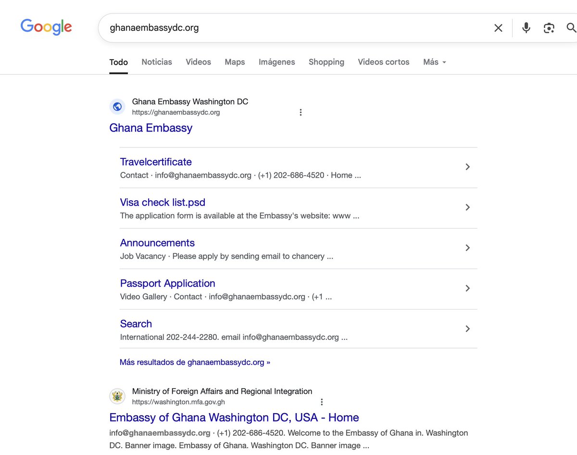Open the Passport Application link
This screenshot has width=577, height=455.
(x=168, y=283)
